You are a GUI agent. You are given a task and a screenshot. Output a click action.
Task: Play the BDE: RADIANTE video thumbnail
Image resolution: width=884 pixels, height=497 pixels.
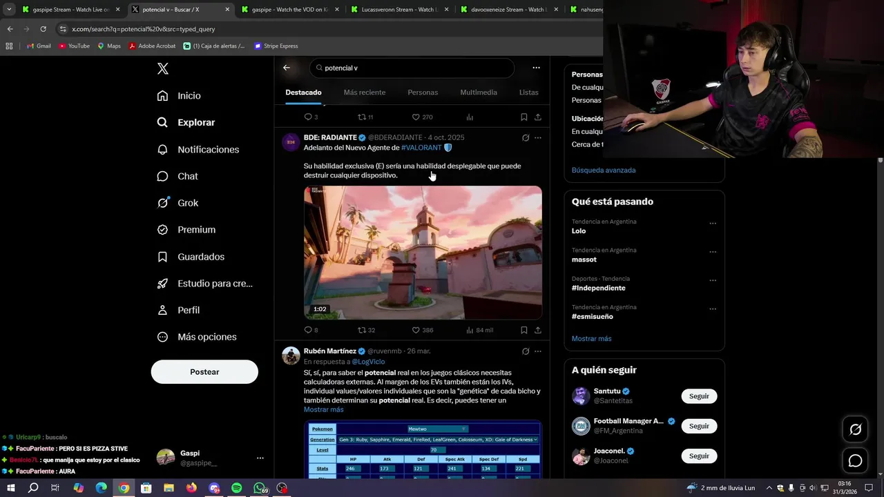(423, 253)
